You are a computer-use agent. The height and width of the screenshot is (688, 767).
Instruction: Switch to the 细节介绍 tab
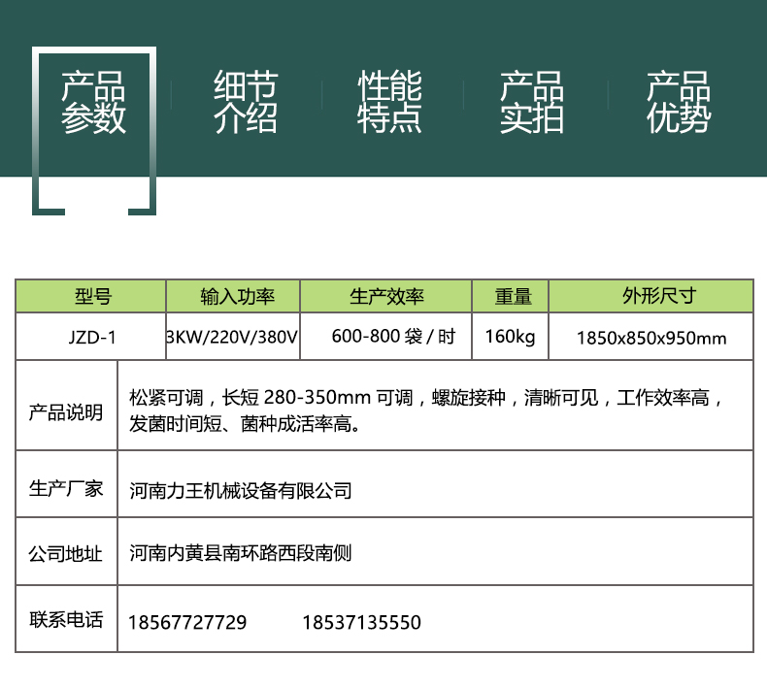(x=245, y=102)
